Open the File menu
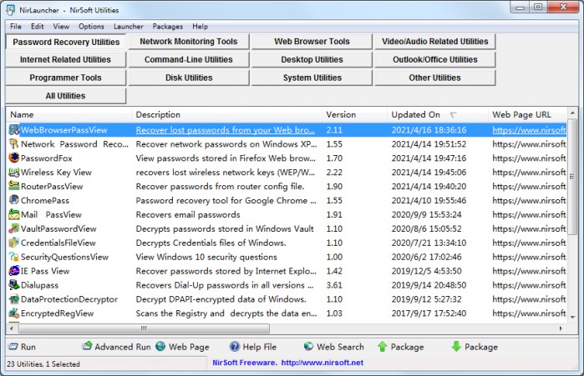 [x=16, y=27]
